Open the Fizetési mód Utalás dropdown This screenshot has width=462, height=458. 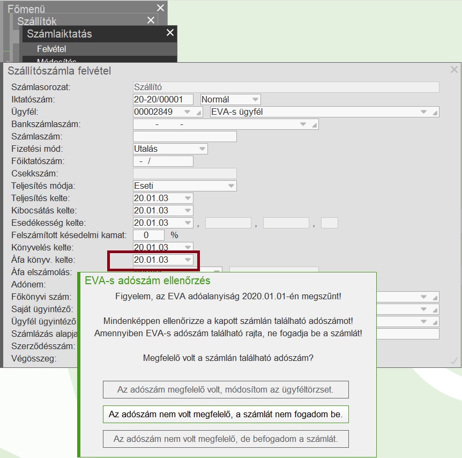tap(202, 149)
